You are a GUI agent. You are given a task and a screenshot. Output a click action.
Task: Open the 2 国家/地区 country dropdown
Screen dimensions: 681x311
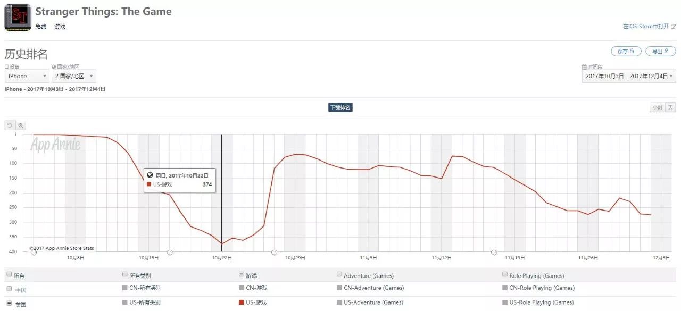click(x=73, y=76)
